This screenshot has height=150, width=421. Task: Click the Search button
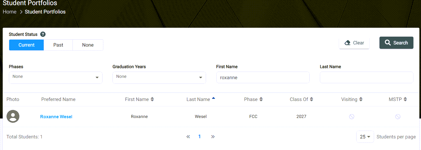click(396, 43)
